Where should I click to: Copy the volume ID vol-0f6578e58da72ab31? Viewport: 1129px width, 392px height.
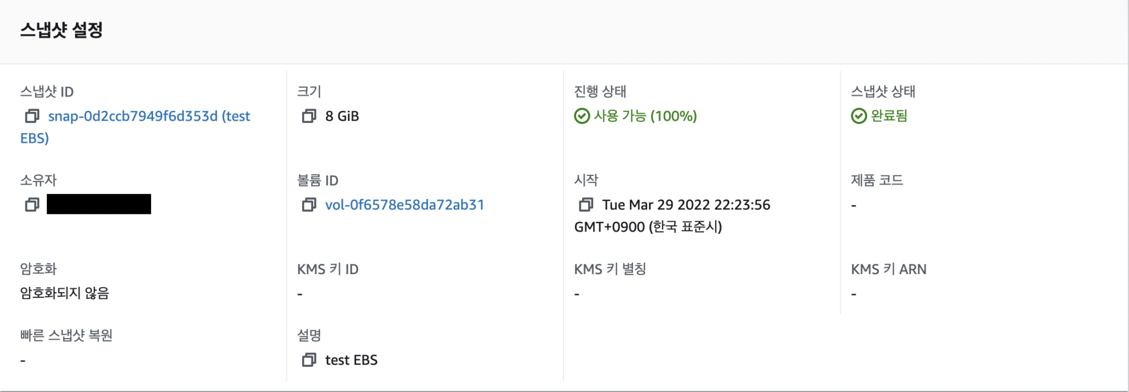[x=309, y=205]
